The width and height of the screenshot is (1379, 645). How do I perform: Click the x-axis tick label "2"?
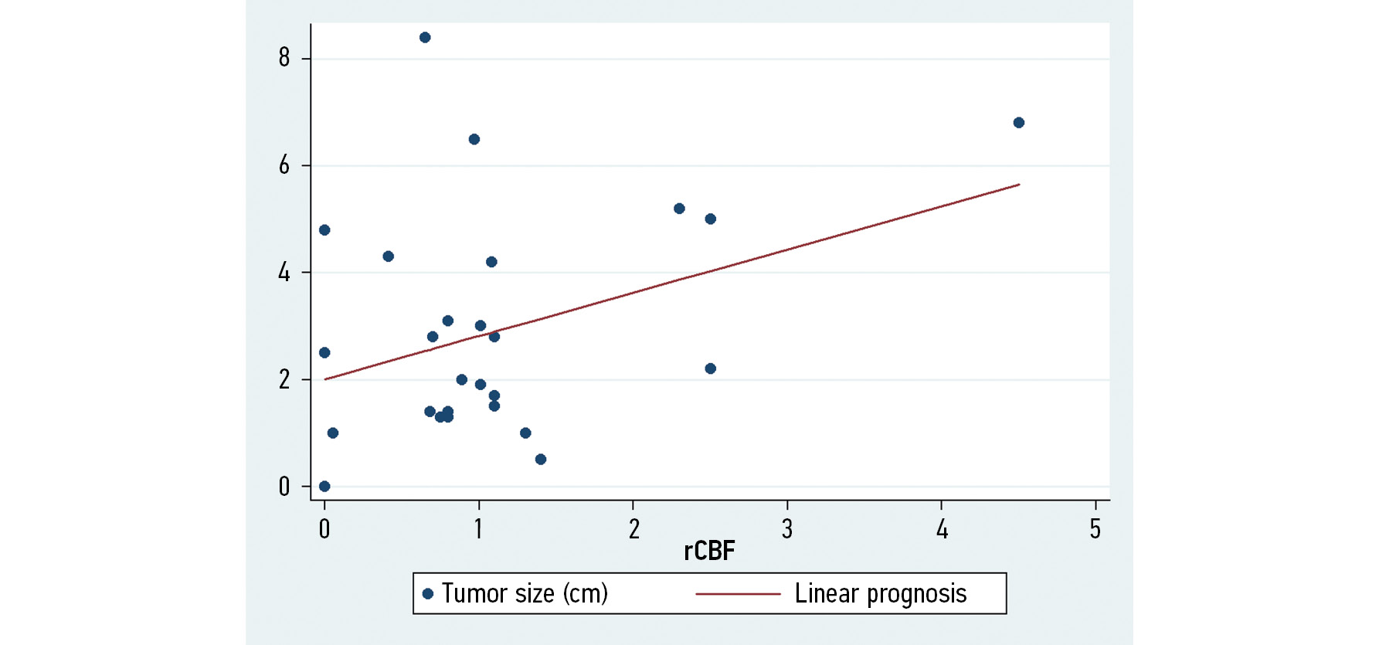[x=633, y=529]
